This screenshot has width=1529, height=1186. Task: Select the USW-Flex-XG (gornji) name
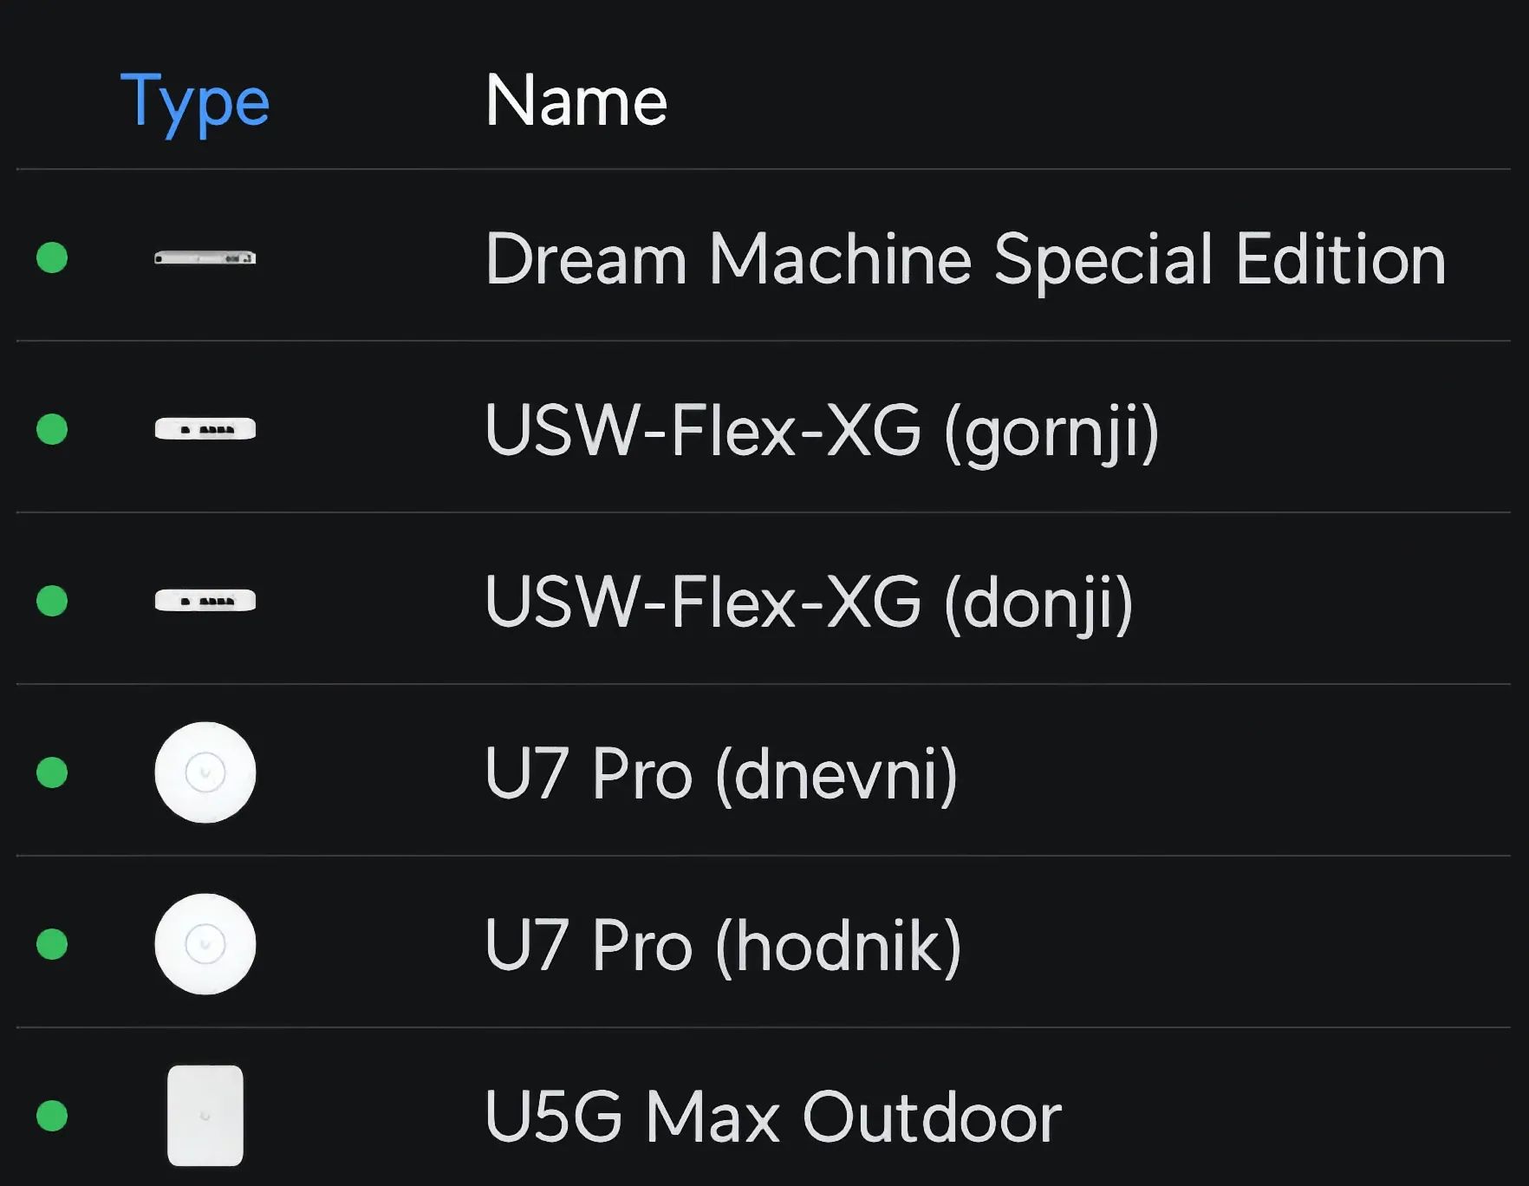click(822, 430)
